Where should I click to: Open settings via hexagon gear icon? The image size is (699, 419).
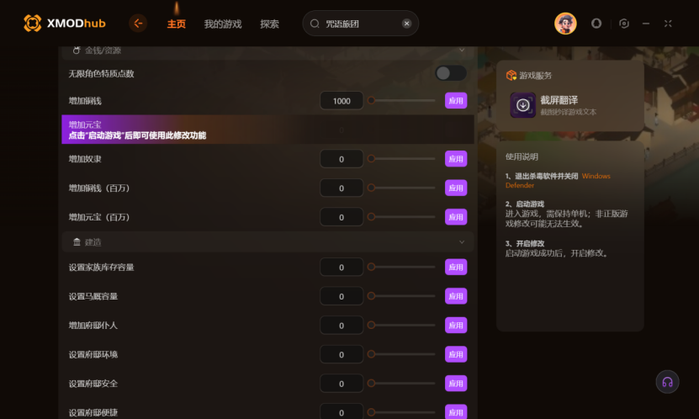point(624,24)
